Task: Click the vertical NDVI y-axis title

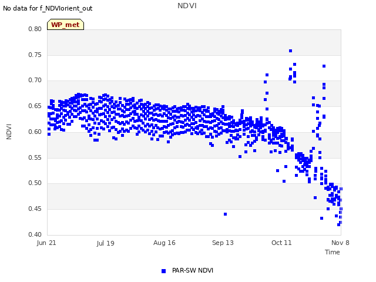Action: 9,132
